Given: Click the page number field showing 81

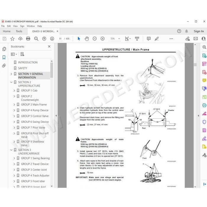Looking at the screenshot, I should click(x=60, y=39).
